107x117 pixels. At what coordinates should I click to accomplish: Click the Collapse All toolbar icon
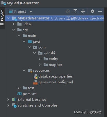tap(83, 11)
